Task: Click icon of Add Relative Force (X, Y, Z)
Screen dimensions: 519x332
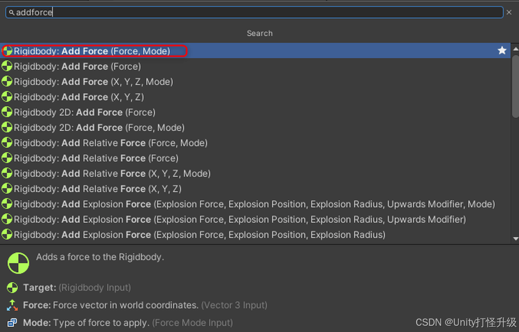Action: coord(7,189)
